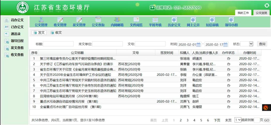Click the 标题 input field
The width and height of the screenshot is (271, 125).
click(58, 44)
